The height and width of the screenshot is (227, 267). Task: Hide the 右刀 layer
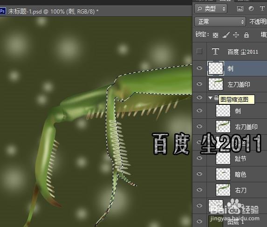point(199,190)
